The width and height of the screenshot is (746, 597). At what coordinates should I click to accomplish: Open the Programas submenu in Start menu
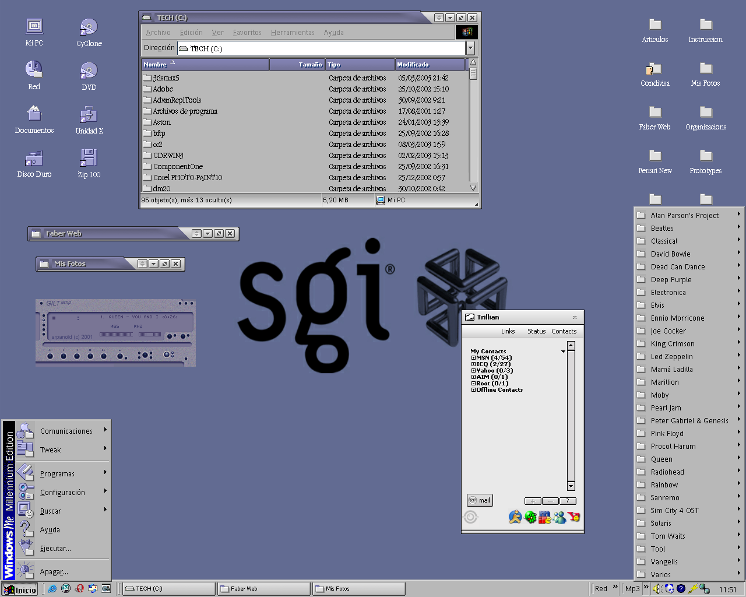63,473
